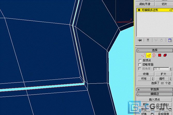Viewport: 173px width, 115px height.
Task: Click the 目标焊接 button
Action: (163, 114)
